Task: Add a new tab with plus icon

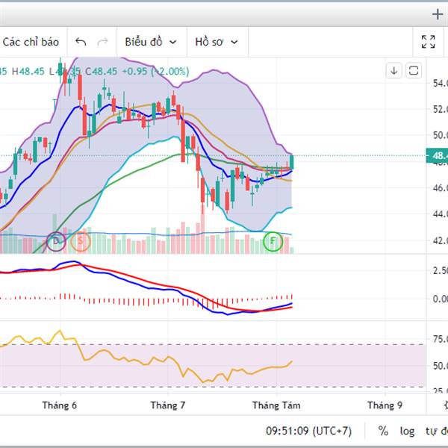Action: point(438,14)
